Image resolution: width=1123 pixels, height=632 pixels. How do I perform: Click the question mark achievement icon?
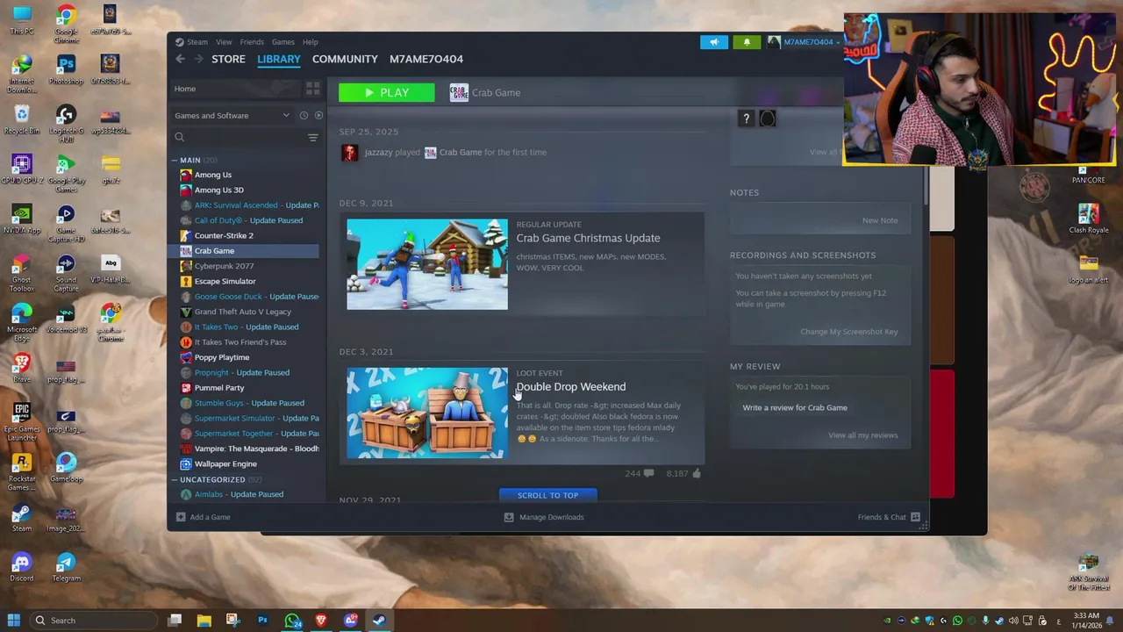click(x=746, y=118)
